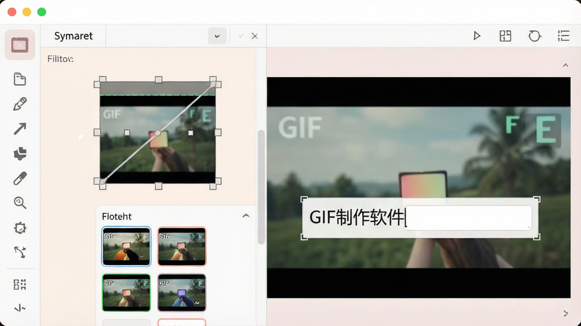
Task: Select the blue-bordered filter thumbnail
Action: pos(127,247)
